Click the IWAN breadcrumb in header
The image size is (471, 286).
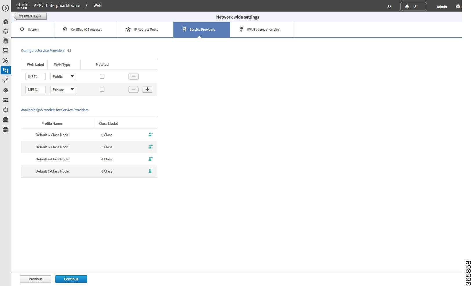[97, 6]
